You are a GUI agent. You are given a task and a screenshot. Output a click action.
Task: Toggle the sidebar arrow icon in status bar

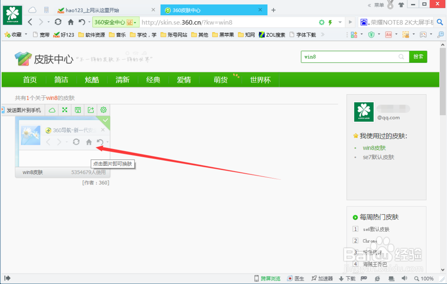pyautogui.click(x=8, y=278)
